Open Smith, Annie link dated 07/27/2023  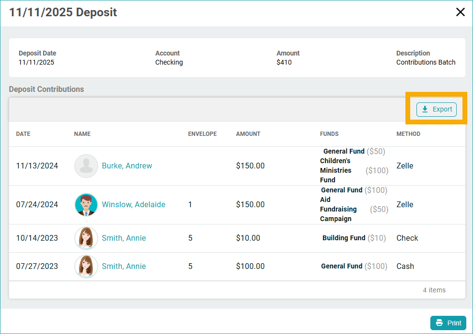(124, 267)
